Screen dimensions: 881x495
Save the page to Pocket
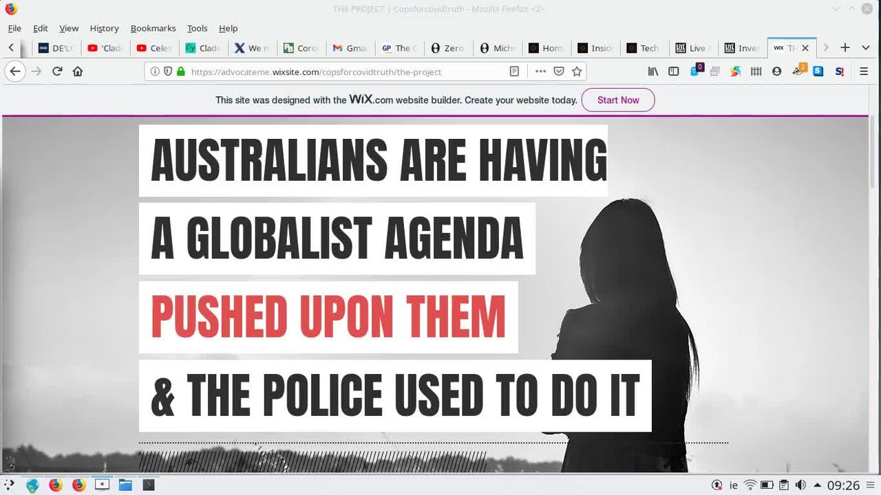(559, 71)
